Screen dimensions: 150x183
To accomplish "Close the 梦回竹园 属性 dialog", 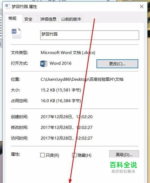I will click(142, 7).
